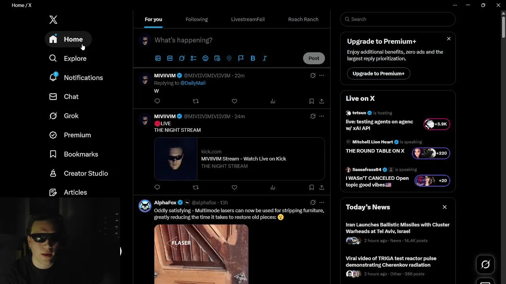Open more options on NIGHT STREAM post

tap(322, 116)
